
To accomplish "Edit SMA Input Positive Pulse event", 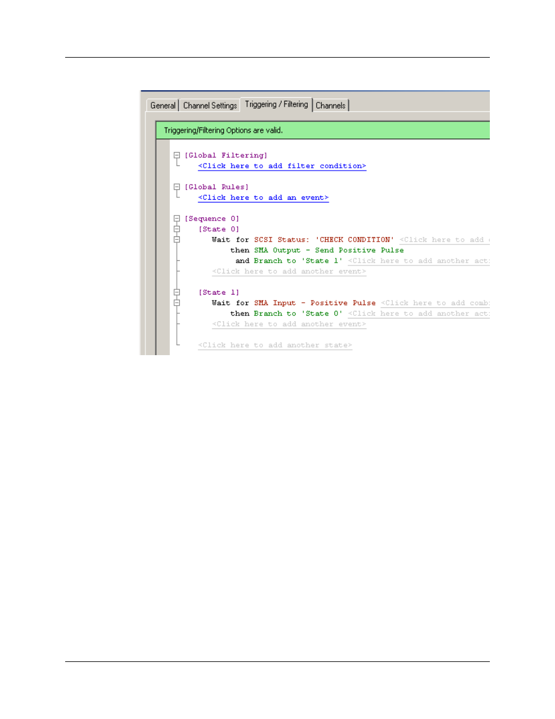I will click(315, 303).
